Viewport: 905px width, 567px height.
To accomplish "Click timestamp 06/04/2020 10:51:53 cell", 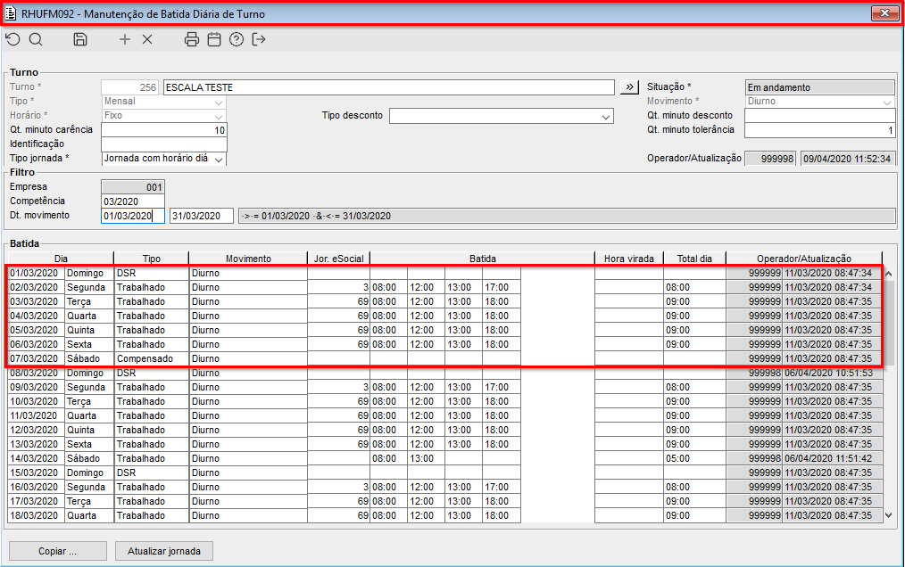I will [833, 373].
